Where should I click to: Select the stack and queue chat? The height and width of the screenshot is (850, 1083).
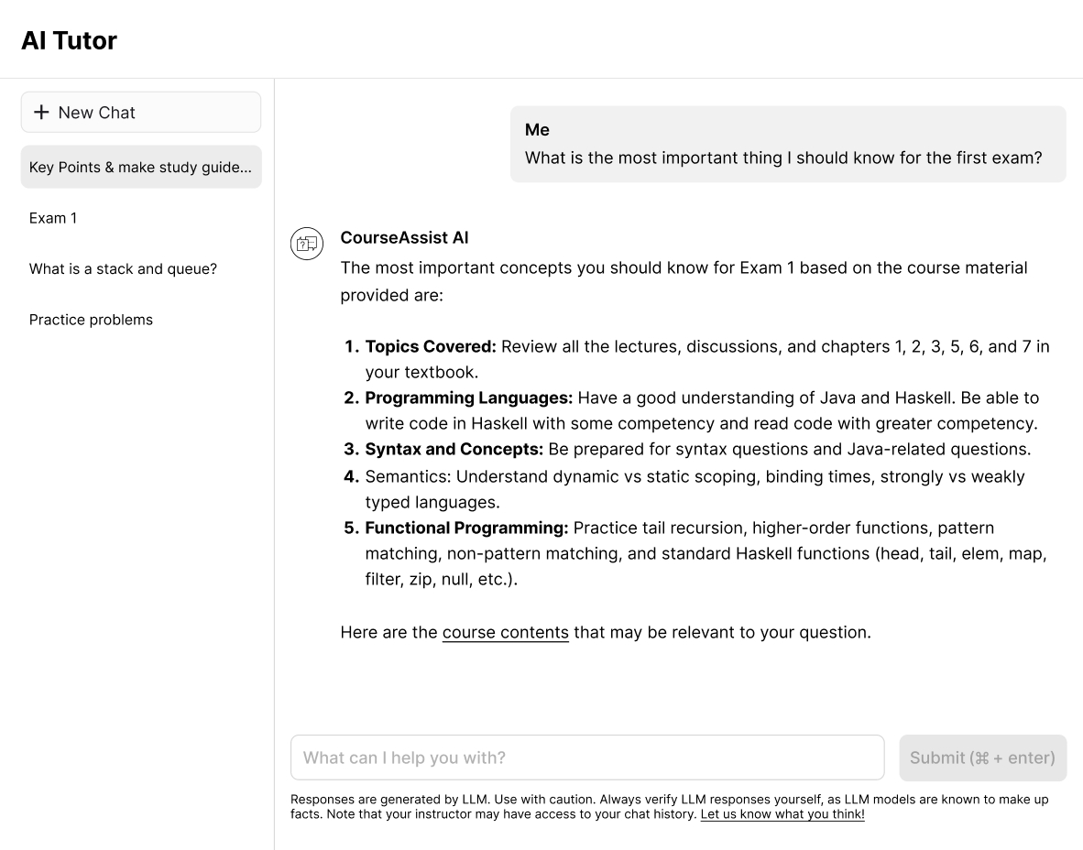click(123, 269)
